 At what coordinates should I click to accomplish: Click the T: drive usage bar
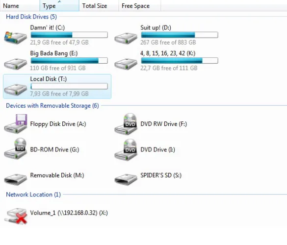[x=69, y=86]
